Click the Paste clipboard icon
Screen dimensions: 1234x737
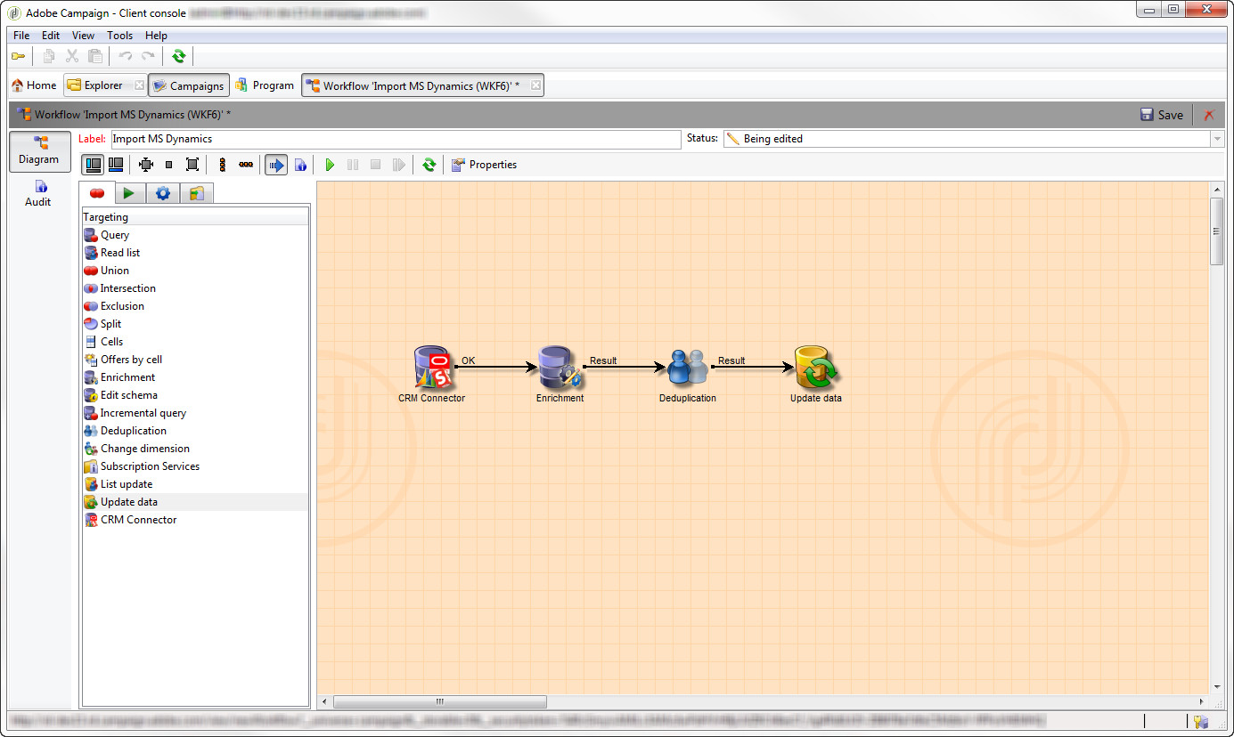tap(95, 56)
